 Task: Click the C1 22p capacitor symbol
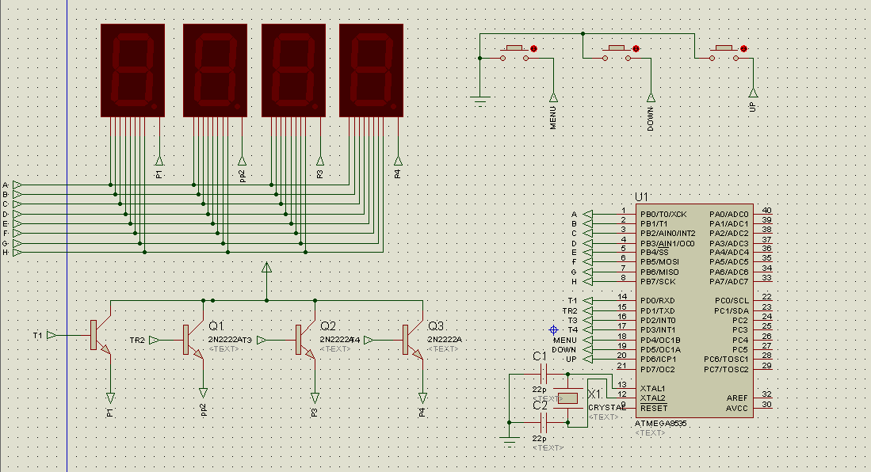[544, 375]
